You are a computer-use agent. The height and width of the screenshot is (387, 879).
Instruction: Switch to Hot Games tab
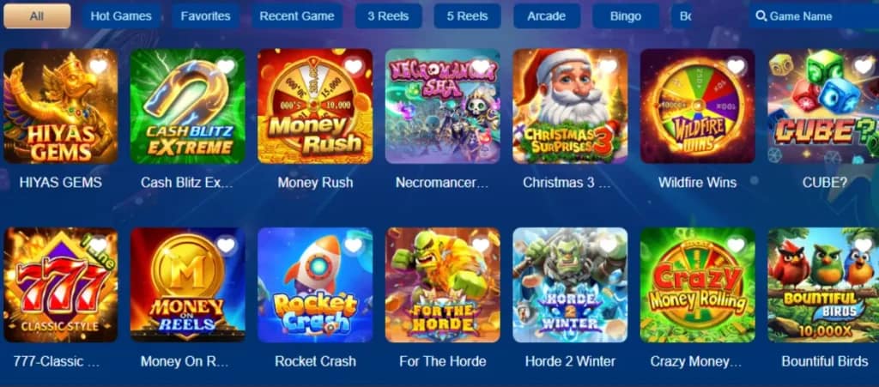[121, 16]
